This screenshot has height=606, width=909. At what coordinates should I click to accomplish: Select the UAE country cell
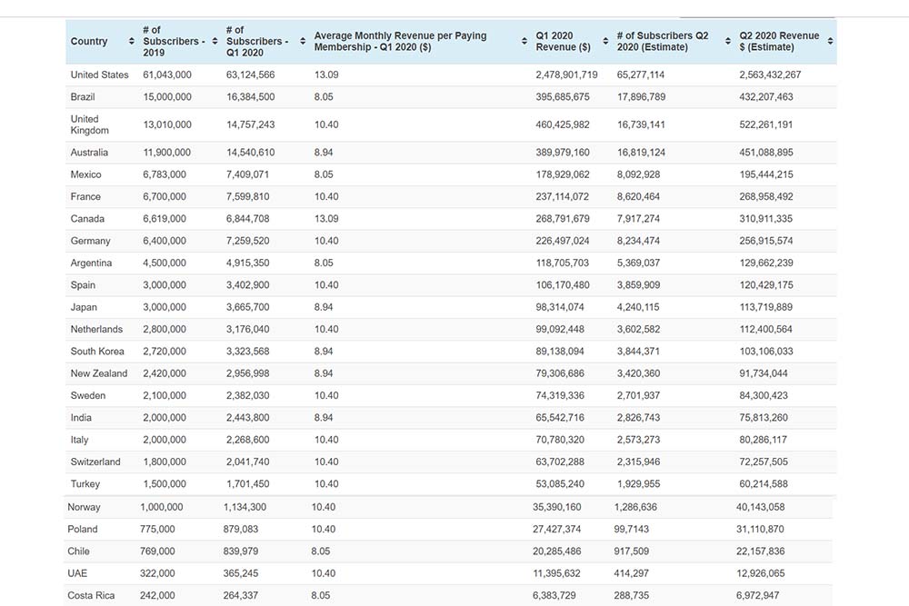coord(77,573)
